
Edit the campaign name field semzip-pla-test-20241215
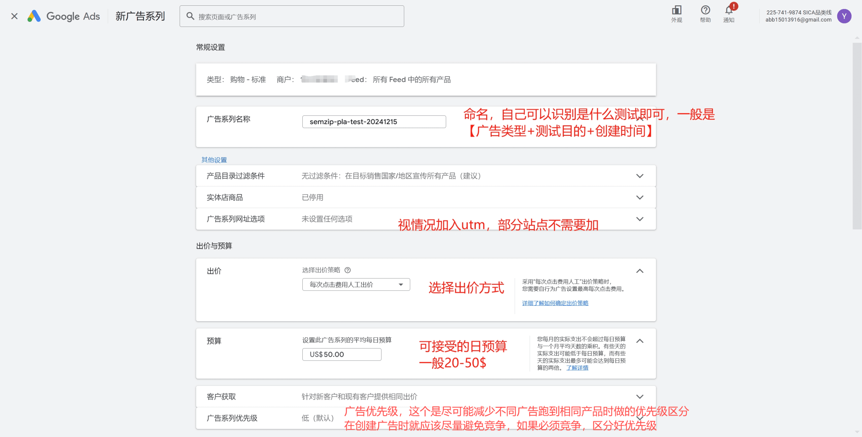(x=374, y=122)
